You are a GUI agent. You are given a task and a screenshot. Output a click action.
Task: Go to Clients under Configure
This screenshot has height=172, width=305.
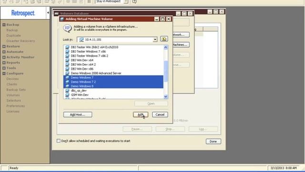tap(11, 84)
